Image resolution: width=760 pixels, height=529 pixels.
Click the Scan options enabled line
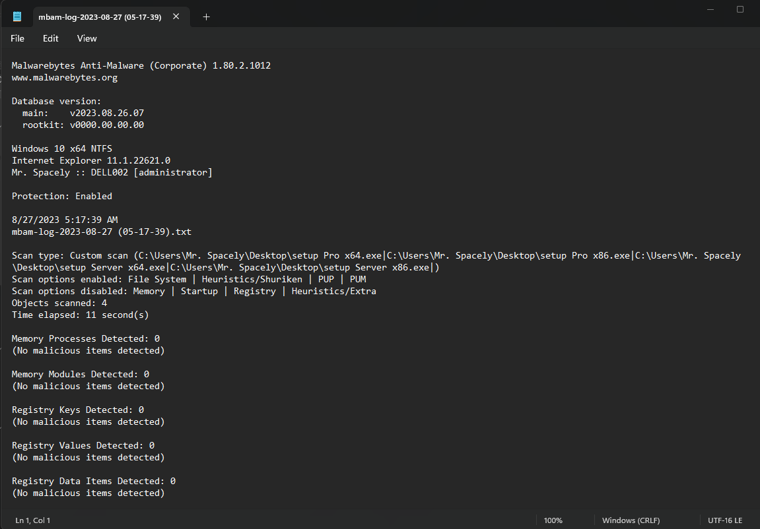click(x=189, y=279)
